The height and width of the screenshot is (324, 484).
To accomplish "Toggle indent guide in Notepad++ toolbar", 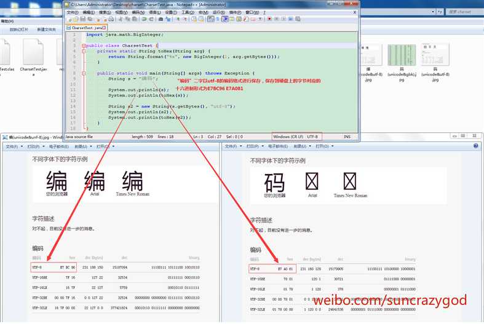I will click(224, 19).
